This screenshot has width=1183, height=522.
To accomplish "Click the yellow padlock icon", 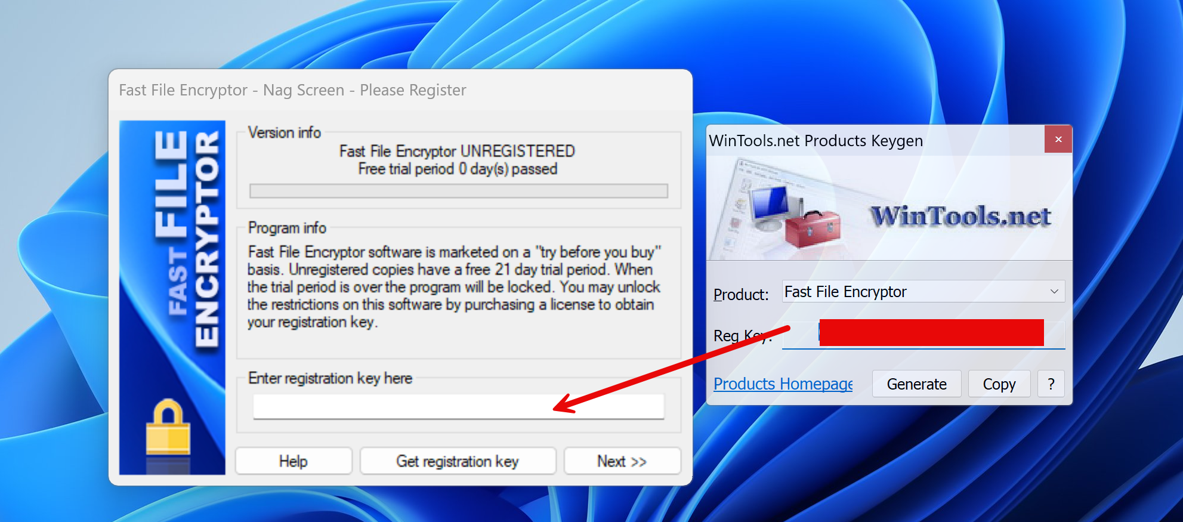I will click(x=168, y=427).
